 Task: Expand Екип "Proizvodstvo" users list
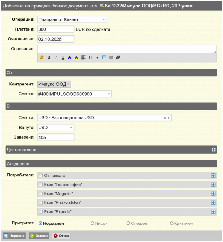point(213,202)
